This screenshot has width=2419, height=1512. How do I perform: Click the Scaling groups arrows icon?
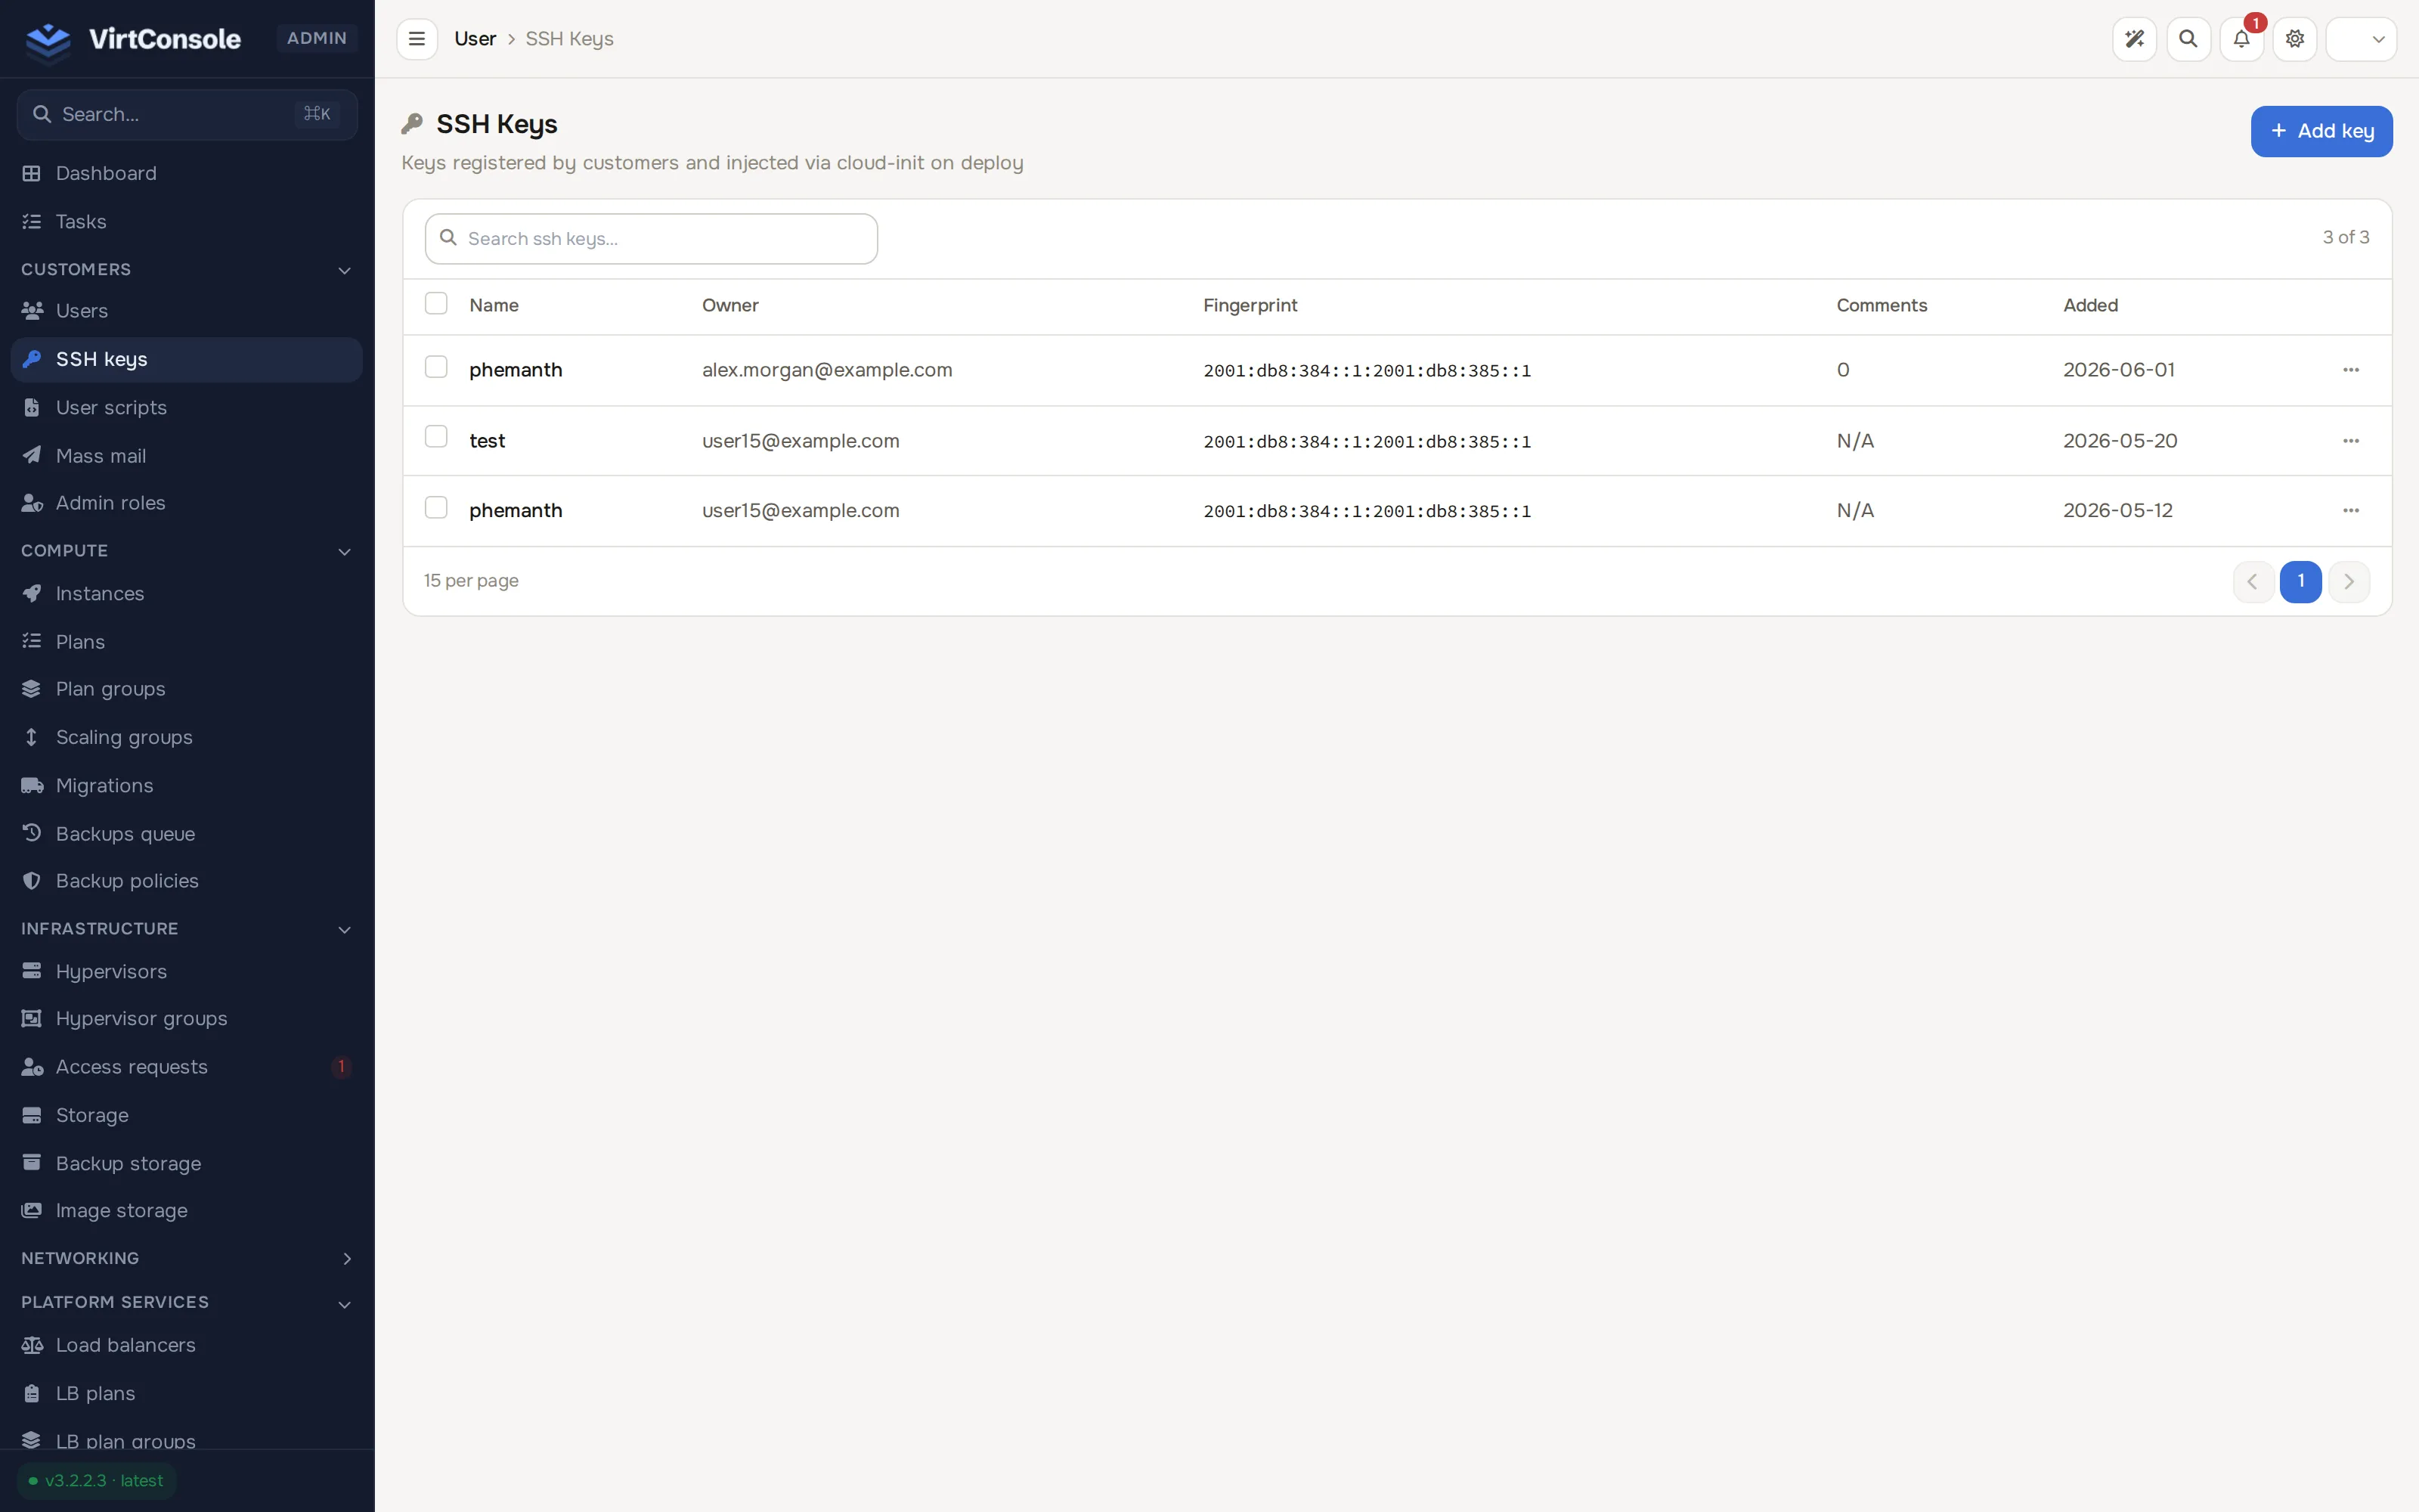click(32, 737)
